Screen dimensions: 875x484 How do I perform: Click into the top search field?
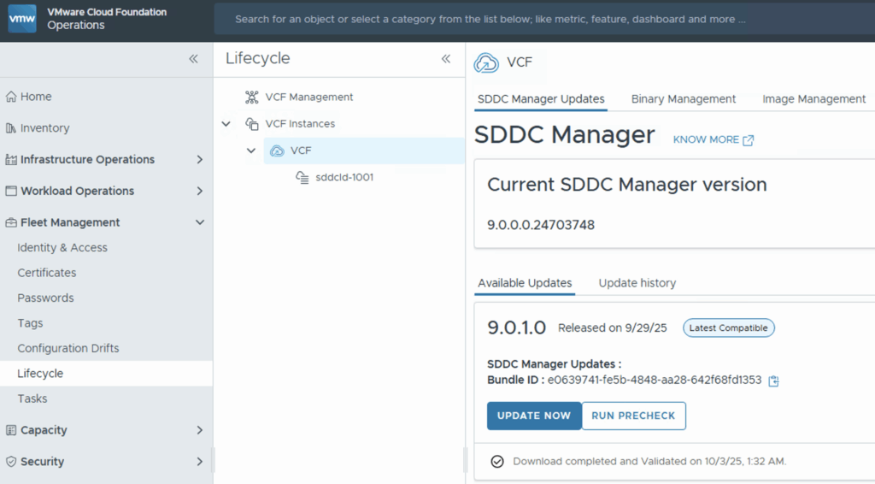coord(513,19)
